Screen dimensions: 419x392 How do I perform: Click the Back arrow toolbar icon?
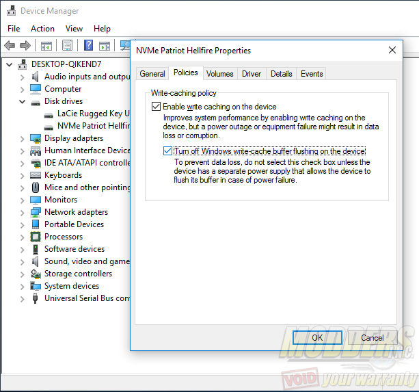tap(10, 45)
